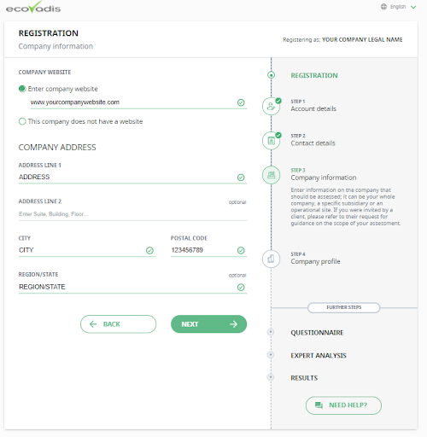Open Step 2 Contact details icon
This screenshot has height=437, width=427.
point(272,141)
